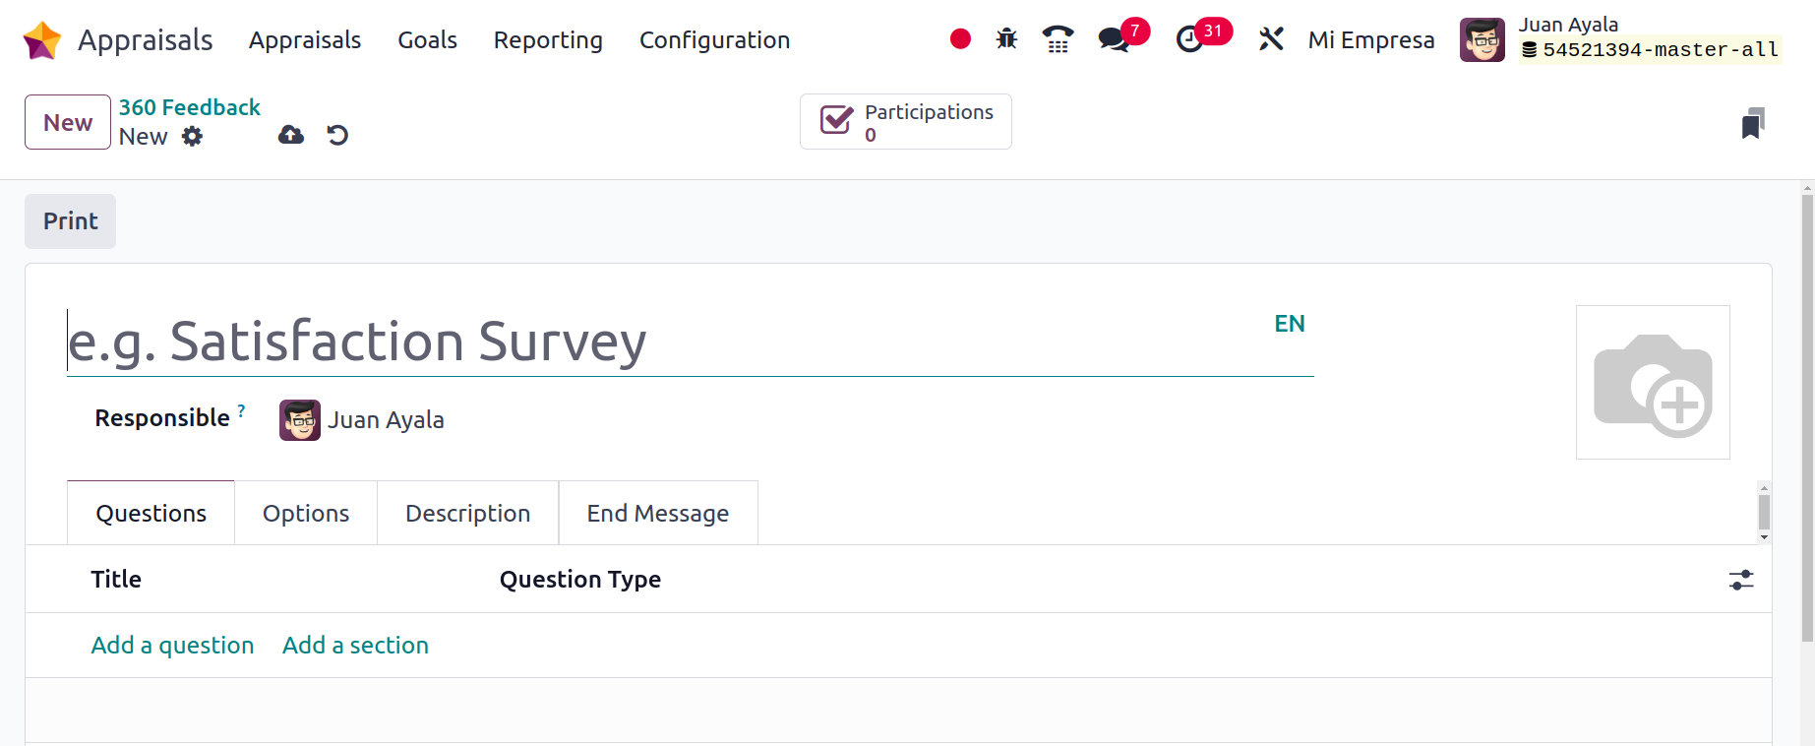Click the EN language translate toggle

1289,324
